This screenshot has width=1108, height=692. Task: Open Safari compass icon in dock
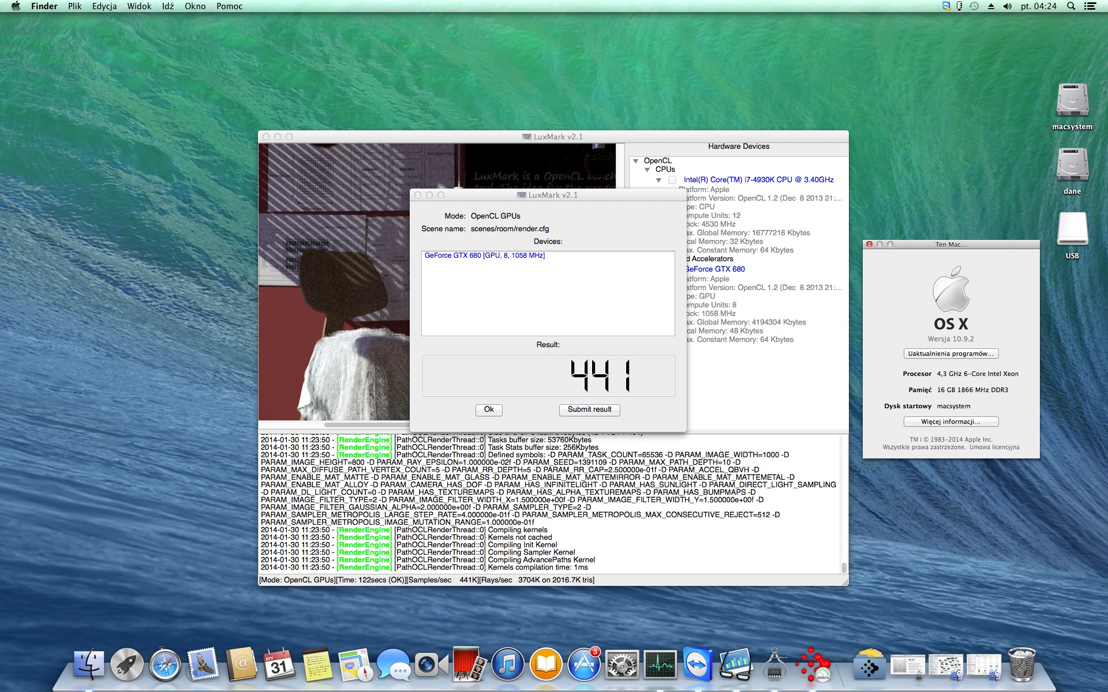(165, 665)
